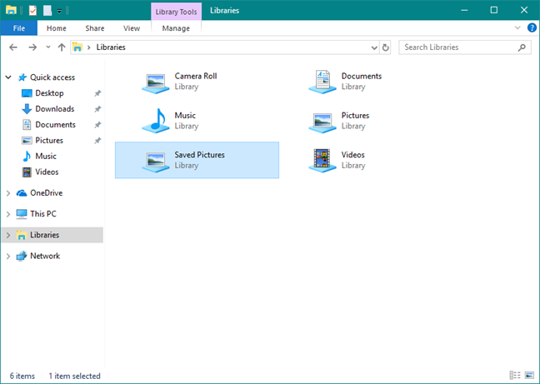This screenshot has width=540, height=384.
Task: Open Customize Quick Access Toolbar dropdown
Action: coord(59,12)
